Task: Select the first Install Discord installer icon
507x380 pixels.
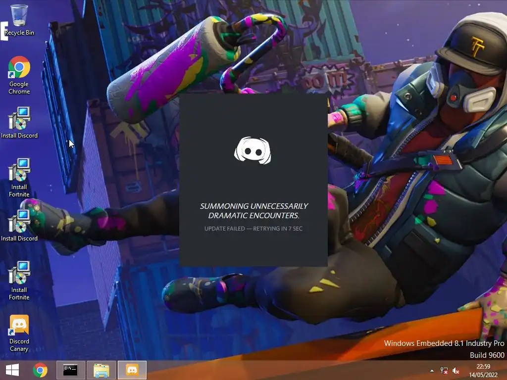Action: tap(19, 123)
